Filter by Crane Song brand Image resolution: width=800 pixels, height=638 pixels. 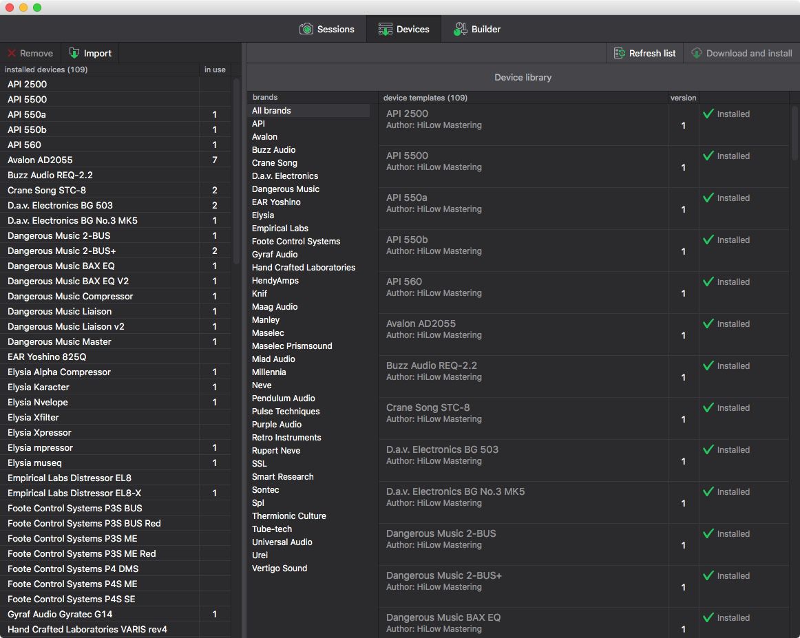[x=308, y=162]
